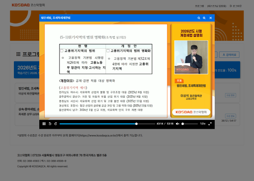The height and width of the screenshot is (181, 254).
Task: Seek on the video progress bar
Action: 107,124
